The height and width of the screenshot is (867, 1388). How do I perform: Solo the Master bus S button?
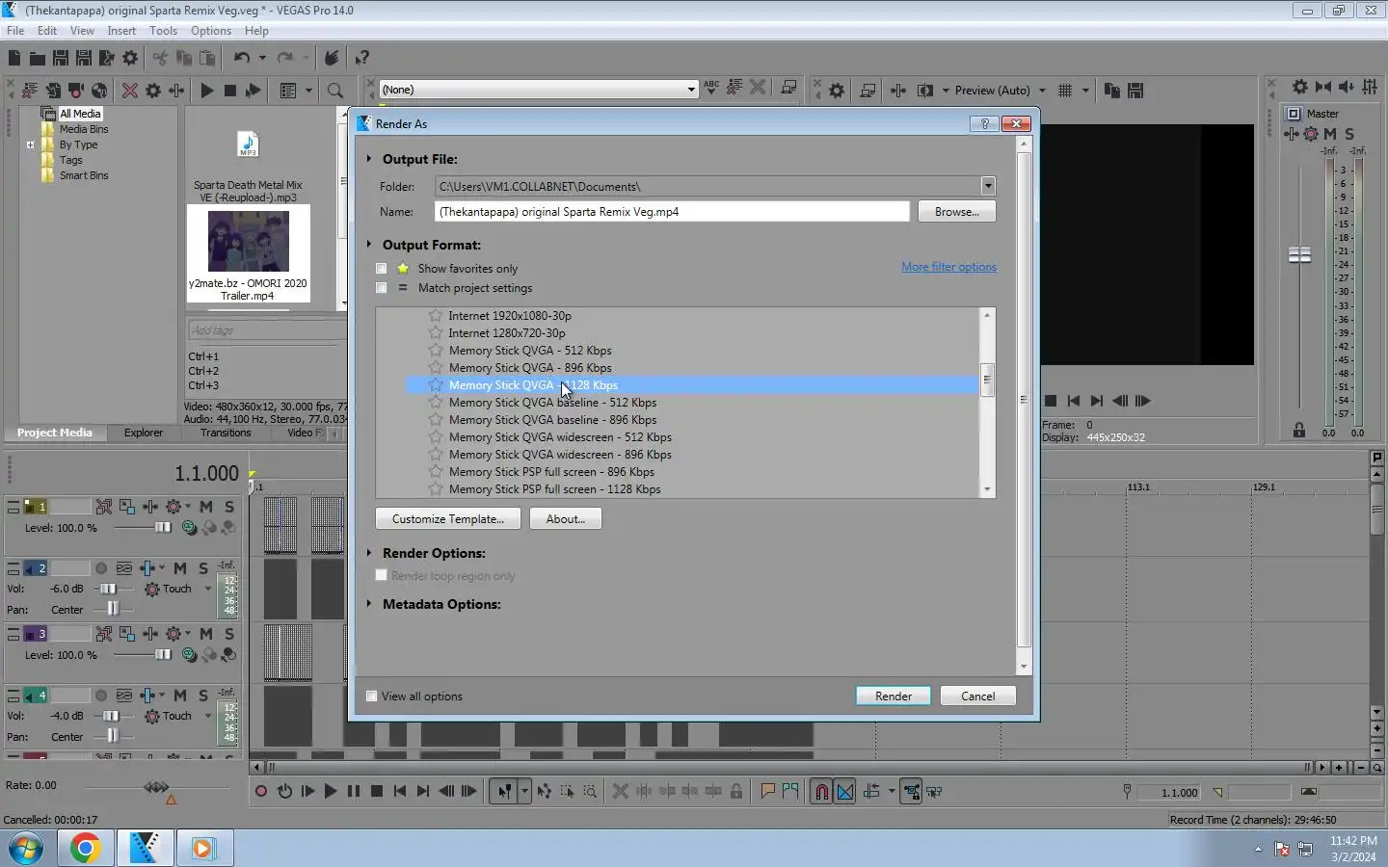[x=1349, y=134]
